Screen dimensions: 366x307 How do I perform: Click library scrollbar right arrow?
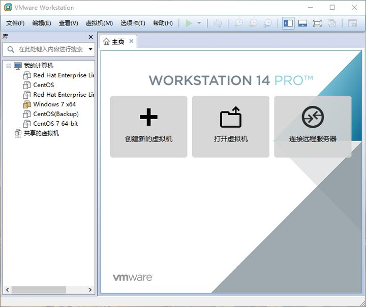coord(90,290)
